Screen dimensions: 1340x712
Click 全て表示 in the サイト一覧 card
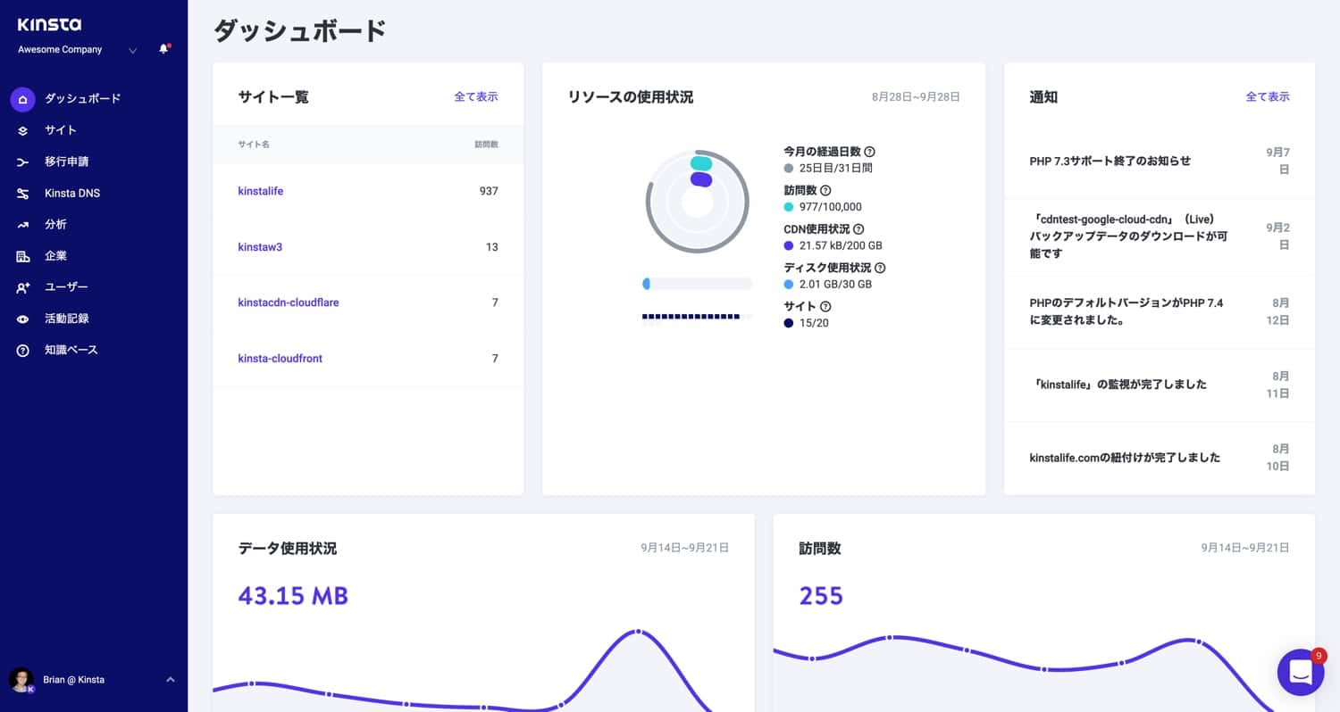pyautogui.click(x=475, y=97)
